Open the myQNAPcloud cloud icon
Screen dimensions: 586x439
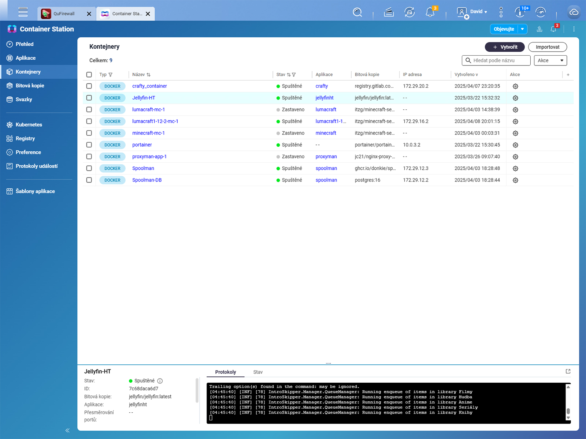574,12
